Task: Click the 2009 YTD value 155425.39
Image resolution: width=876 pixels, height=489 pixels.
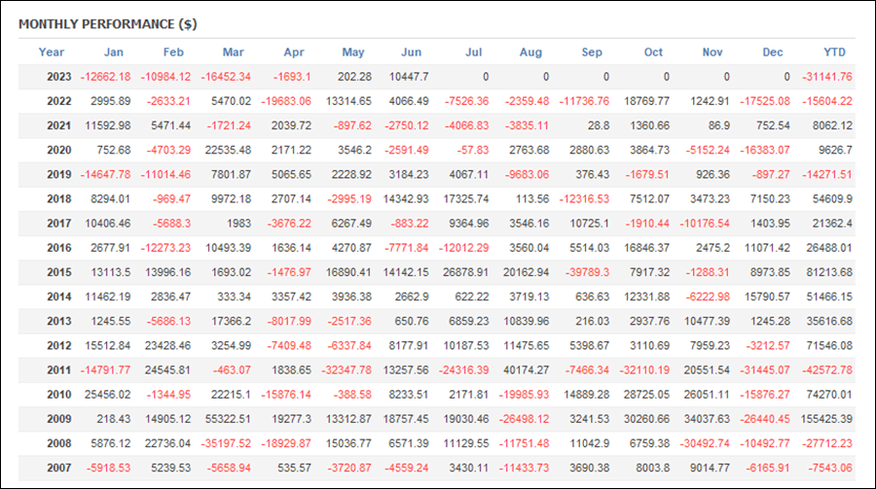Action: coord(826,419)
